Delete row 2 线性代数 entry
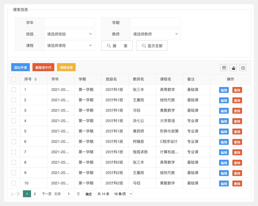This screenshot has height=206, width=258. [x=237, y=100]
